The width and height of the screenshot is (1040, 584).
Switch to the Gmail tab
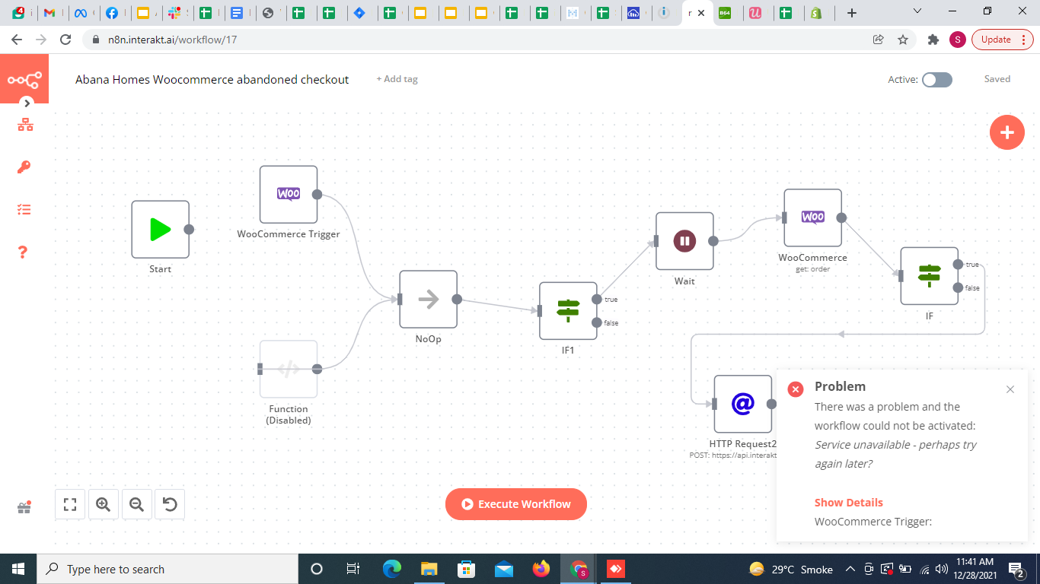click(49, 13)
